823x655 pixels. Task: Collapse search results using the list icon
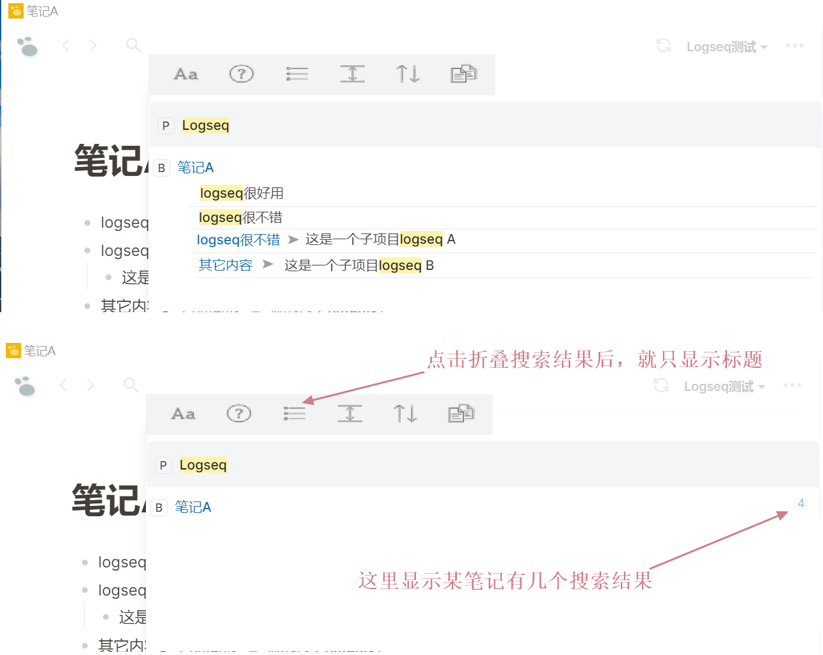tap(297, 74)
